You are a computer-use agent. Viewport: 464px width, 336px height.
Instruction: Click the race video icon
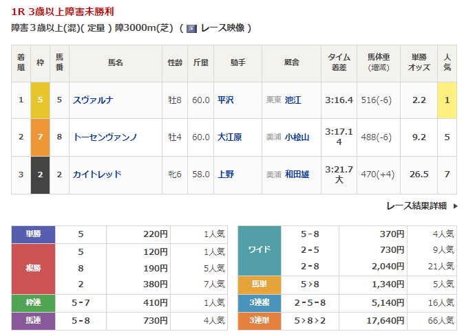pos(191,28)
